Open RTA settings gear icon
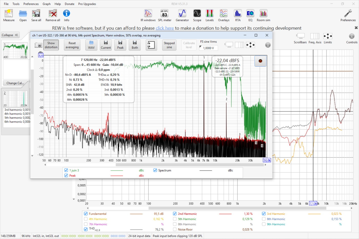The image size is (359, 239). (x=268, y=45)
